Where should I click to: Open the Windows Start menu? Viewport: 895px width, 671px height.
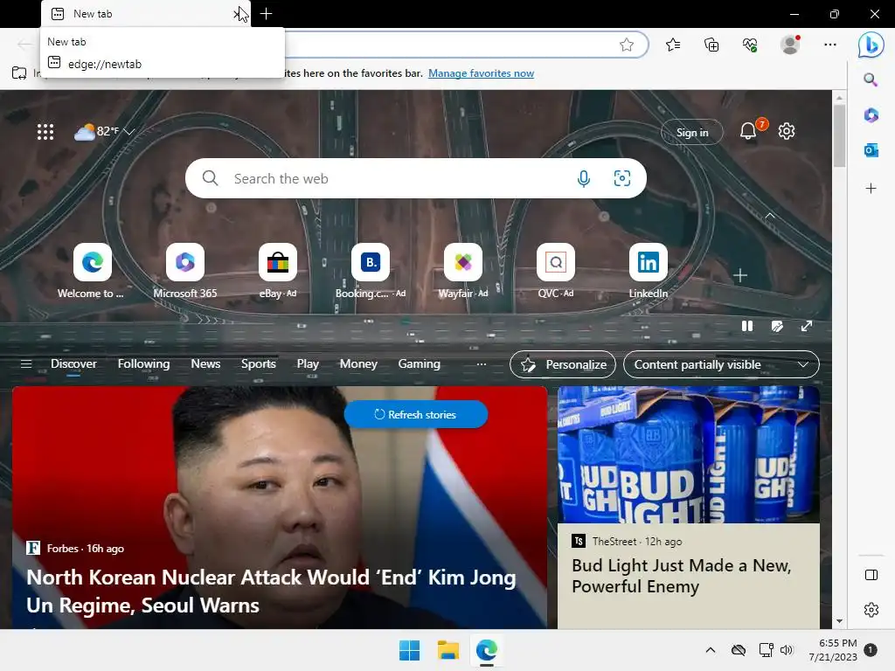(x=409, y=650)
